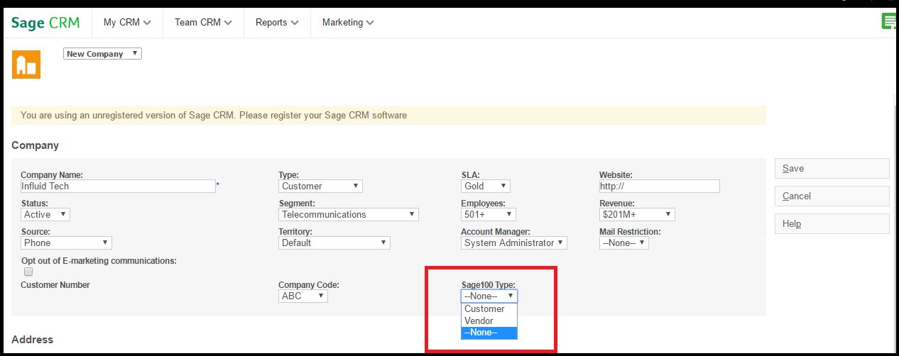Expand the Type dropdown showing Customer
899x356 pixels.
pyautogui.click(x=320, y=186)
